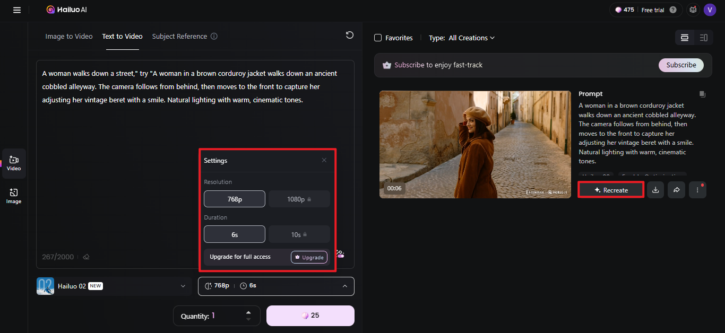725x333 pixels.
Task: Click the Subscribe button
Action: click(681, 65)
